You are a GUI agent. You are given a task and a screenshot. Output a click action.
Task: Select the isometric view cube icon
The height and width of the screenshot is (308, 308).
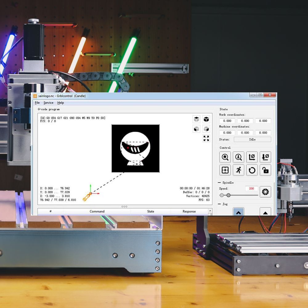(206, 119)
